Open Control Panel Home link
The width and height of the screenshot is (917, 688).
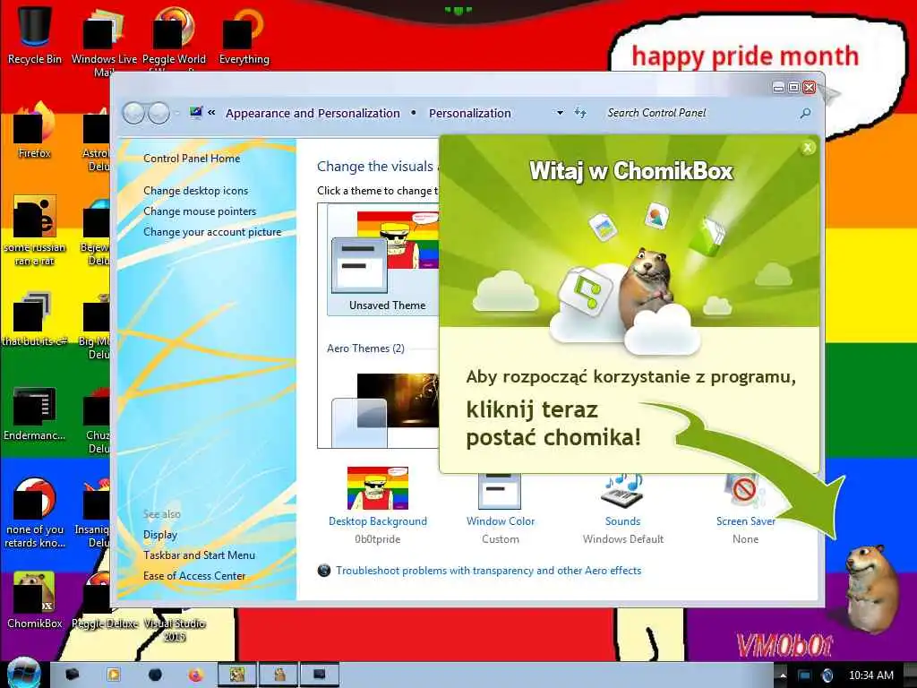click(x=192, y=159)
